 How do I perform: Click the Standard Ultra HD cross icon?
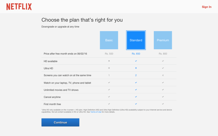pos(136,68)
